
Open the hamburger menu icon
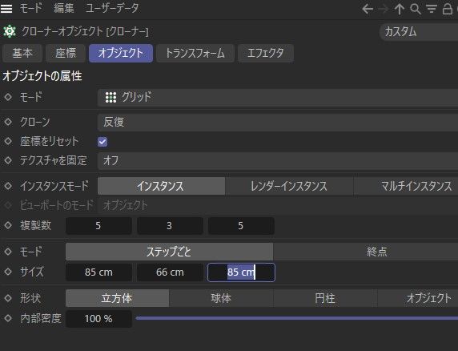(x=6, y=9)
